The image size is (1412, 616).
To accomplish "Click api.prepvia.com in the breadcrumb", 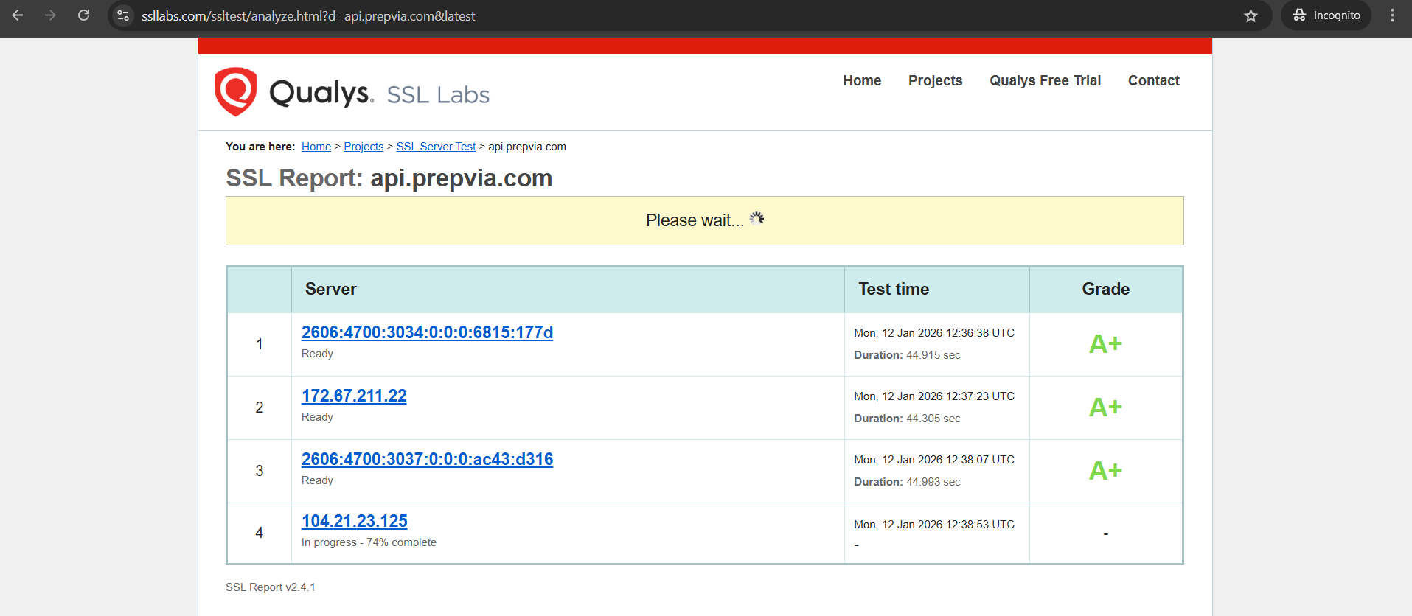I will [527, 147].
